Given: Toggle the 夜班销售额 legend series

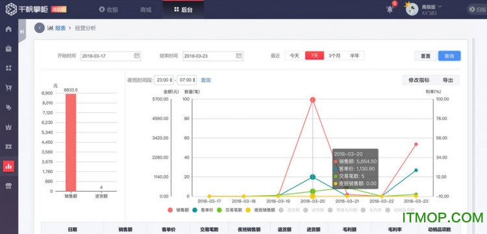Looking at the screenshot, I should 260,210.
